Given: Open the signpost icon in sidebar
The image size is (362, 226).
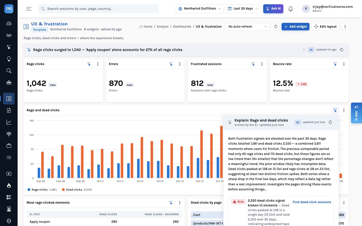Looking at the screenshot, I should (9, 134).
